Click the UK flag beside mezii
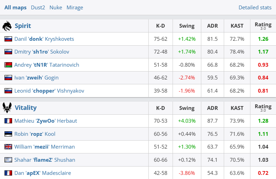Image resolution: width=276 pixels, height=179 pixels. coord(8,147)
